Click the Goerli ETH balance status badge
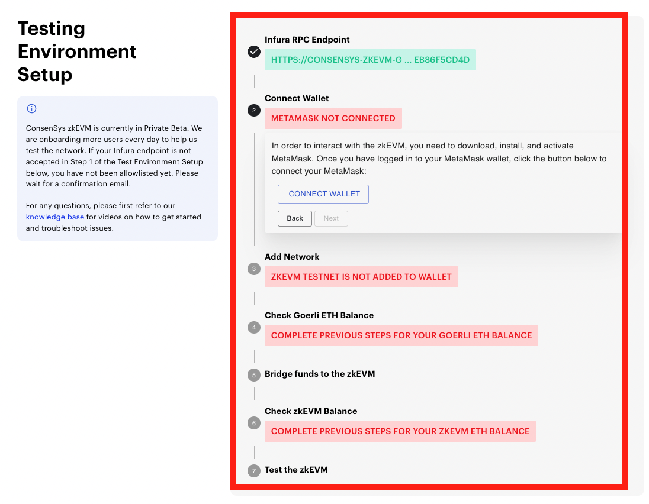 click(x=401, y=335)
